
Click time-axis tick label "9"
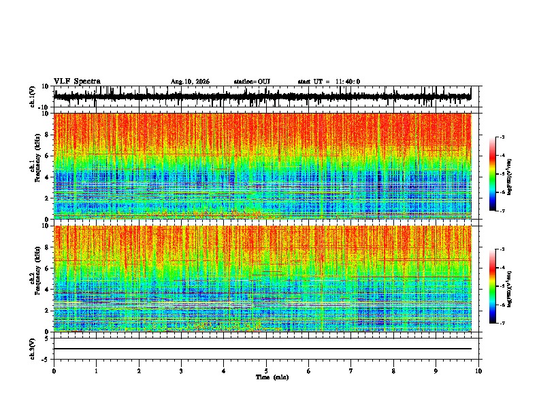[436, 371]
